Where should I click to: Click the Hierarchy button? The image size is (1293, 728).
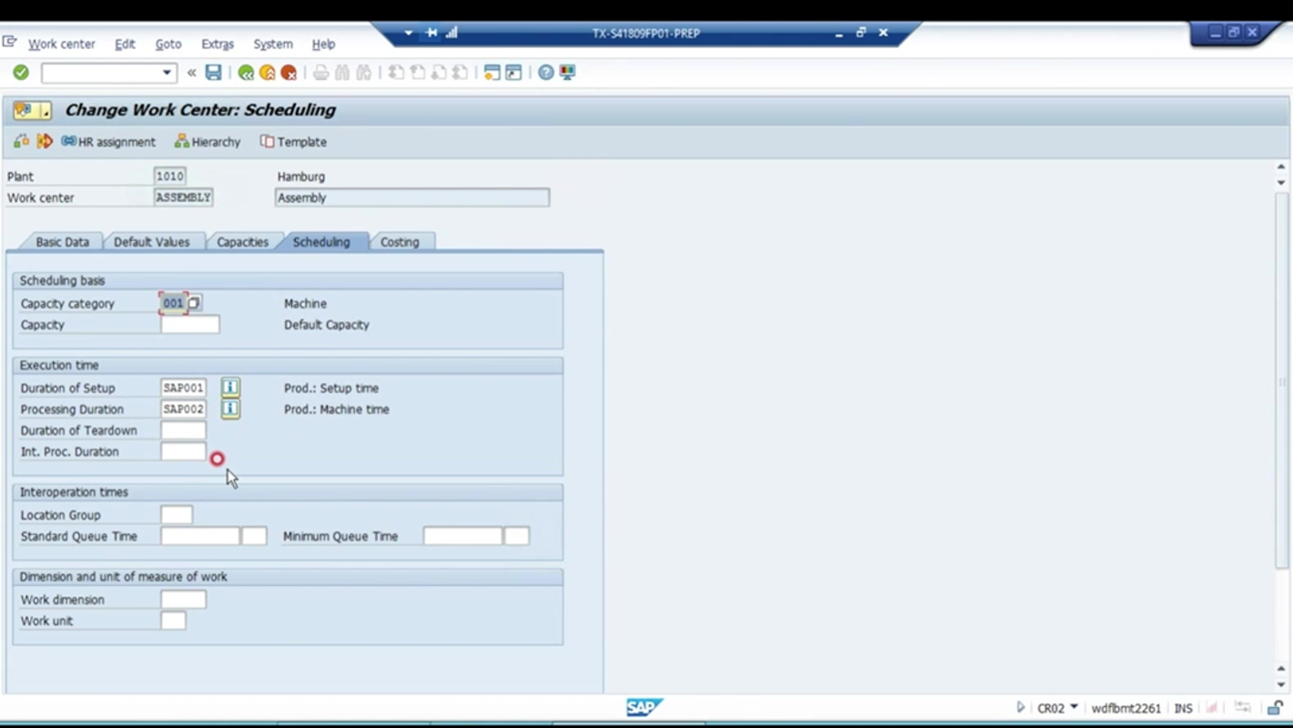208,142
